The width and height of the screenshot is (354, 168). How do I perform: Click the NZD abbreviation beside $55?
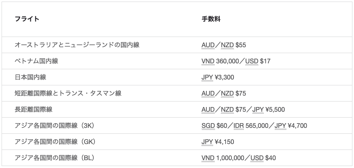(x=227, y=45)
